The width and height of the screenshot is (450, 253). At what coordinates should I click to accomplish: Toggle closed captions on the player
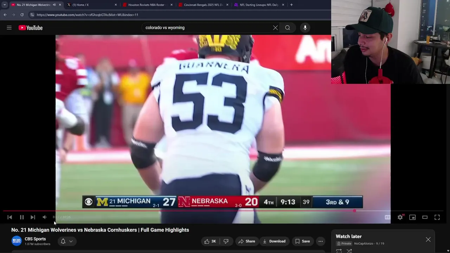(x=387, y=217)
